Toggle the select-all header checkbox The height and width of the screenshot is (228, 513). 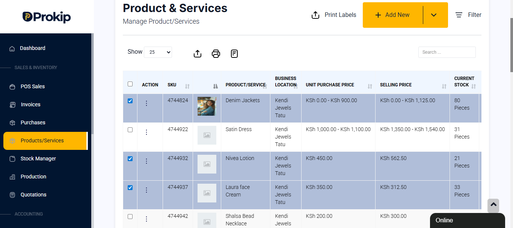point(130,84)
